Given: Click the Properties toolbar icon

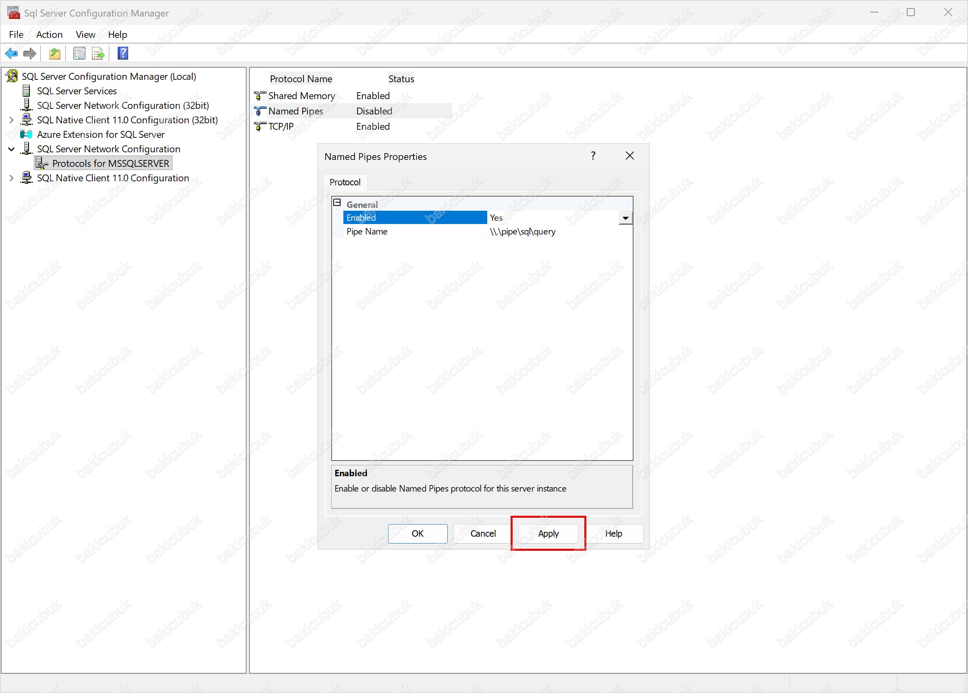Looking at the screenshot, I should point(79,53).
